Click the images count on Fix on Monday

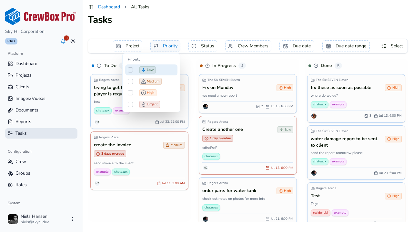(x=259, y=107)
